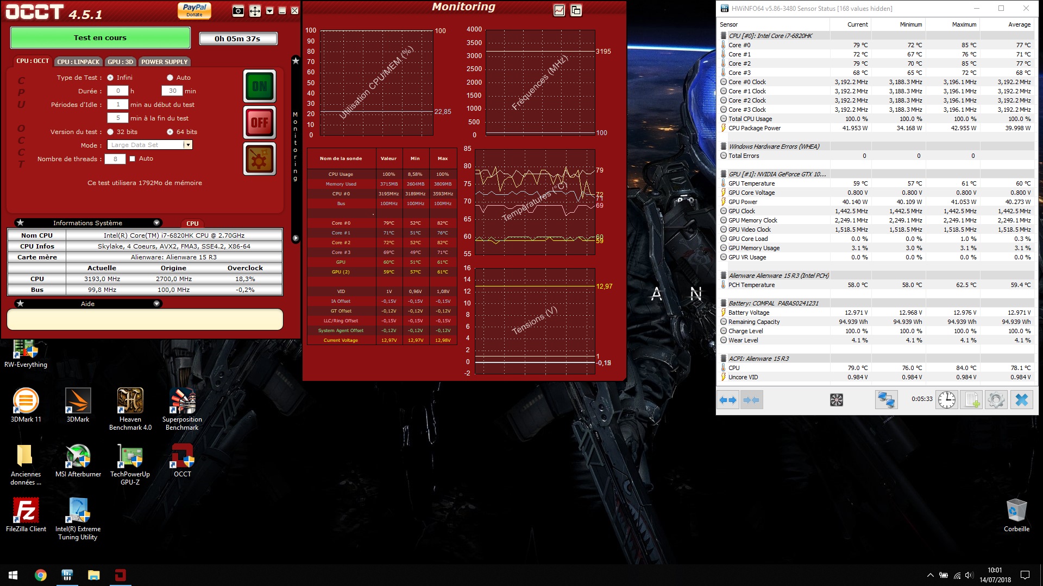Switch to the CPU : LINPACK tab
The width and height of the screenshot is (1043, 586).
[x=78, y=62]
